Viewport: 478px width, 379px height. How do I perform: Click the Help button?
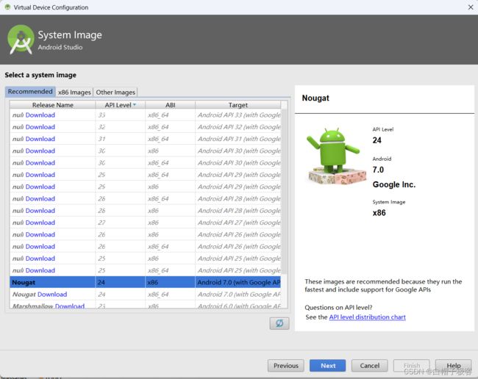coord(453,366)
